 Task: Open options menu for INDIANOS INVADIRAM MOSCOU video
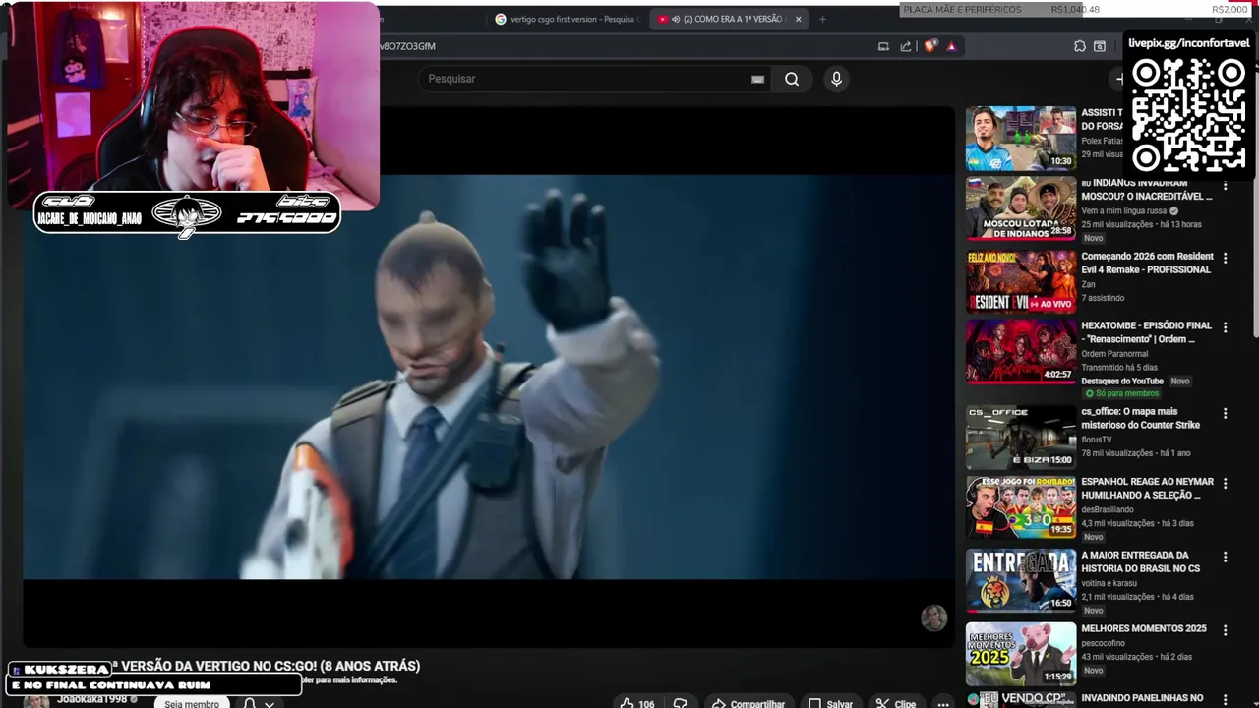(x=1225, y=186)
